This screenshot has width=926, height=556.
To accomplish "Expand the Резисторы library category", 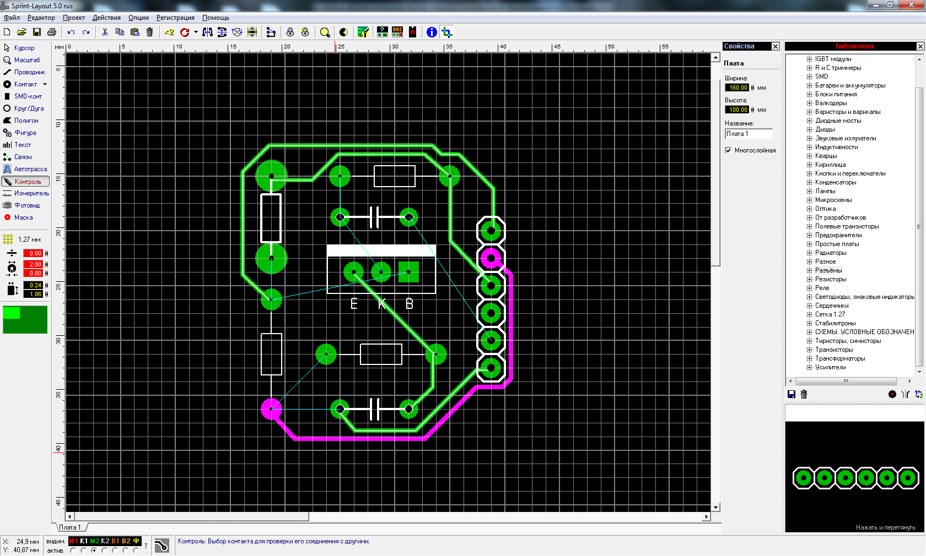I will [x=809, y=279].
